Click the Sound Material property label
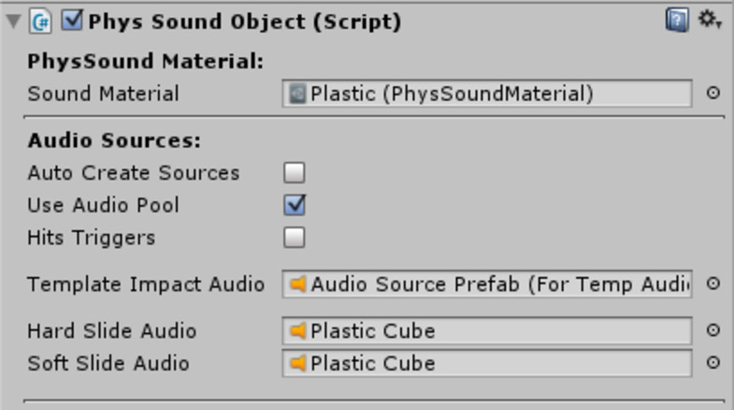 103,94
